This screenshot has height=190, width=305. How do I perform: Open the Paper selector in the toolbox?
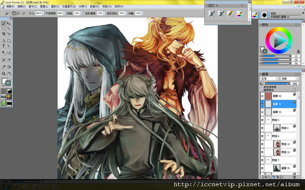pos(3,91)
